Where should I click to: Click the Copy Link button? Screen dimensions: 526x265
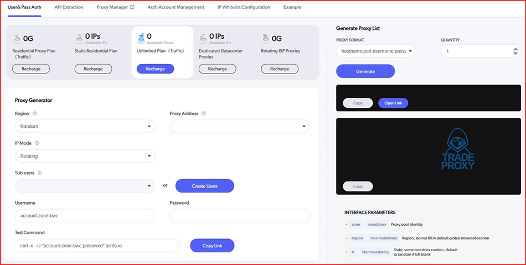point(212,246)
